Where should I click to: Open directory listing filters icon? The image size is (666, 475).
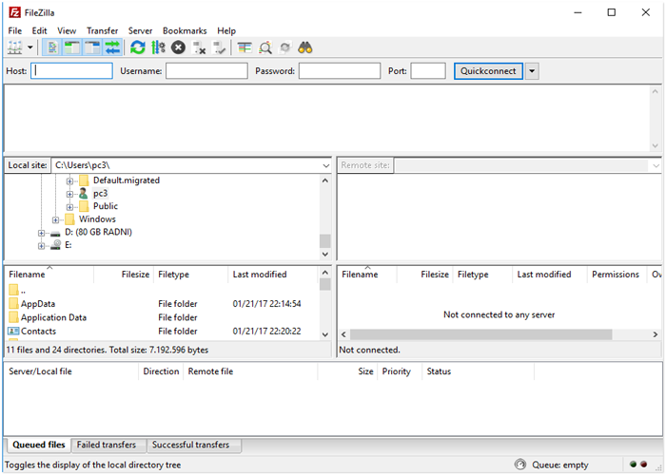pos(245,47)
